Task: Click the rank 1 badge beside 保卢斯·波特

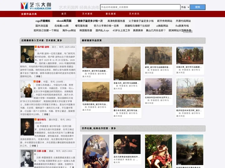Action: [36, 47]
